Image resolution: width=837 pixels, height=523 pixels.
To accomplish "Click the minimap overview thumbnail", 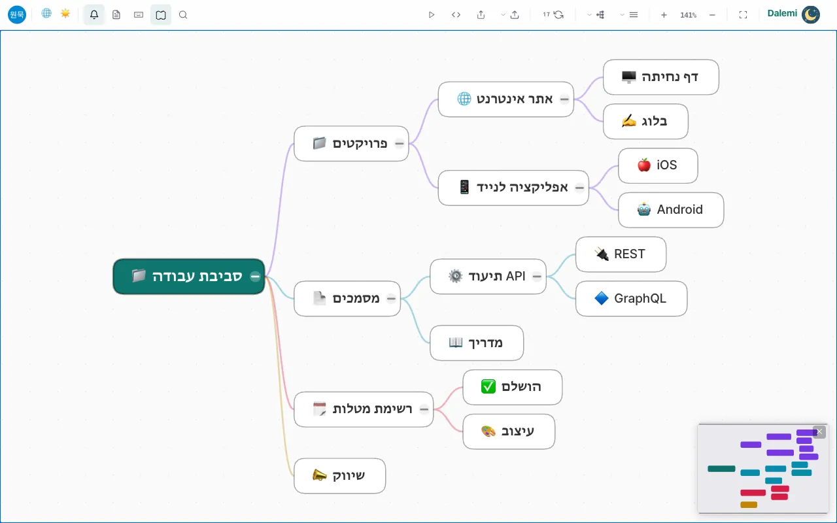I will 763,469.
